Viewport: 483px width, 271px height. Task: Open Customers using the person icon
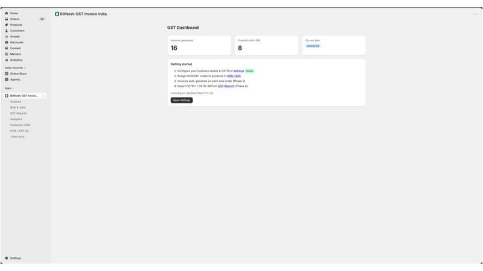pos(7,31)
